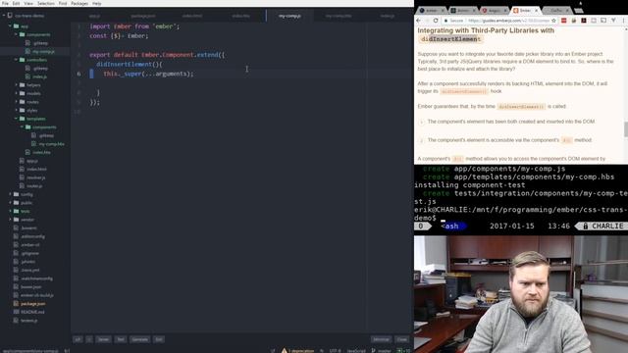Image resolution: width=628 pixels, height=353 pixels.
Task: Click the browser address bar URL
Action: 508,21
